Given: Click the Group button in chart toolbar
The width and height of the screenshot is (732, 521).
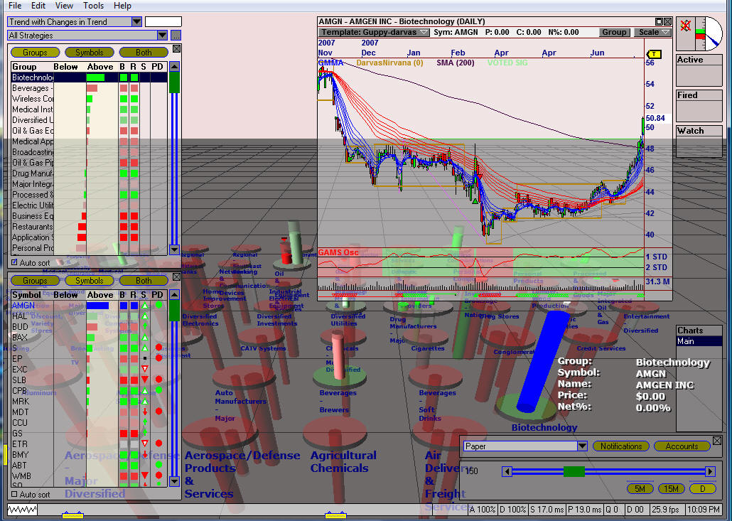Looking at the screenshot, I should pos(614,32).
